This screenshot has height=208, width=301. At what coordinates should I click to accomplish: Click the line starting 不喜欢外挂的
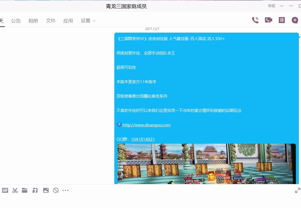point(179,110)
